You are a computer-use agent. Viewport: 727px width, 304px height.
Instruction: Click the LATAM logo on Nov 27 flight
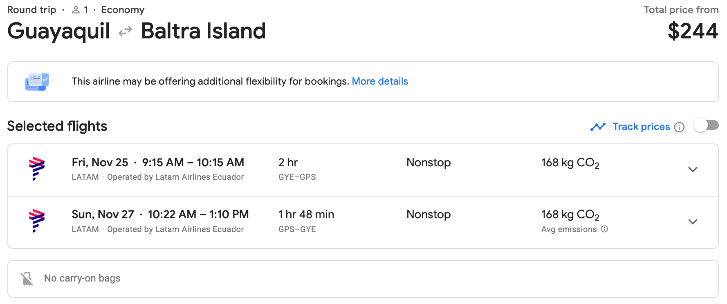click(37, 221)
